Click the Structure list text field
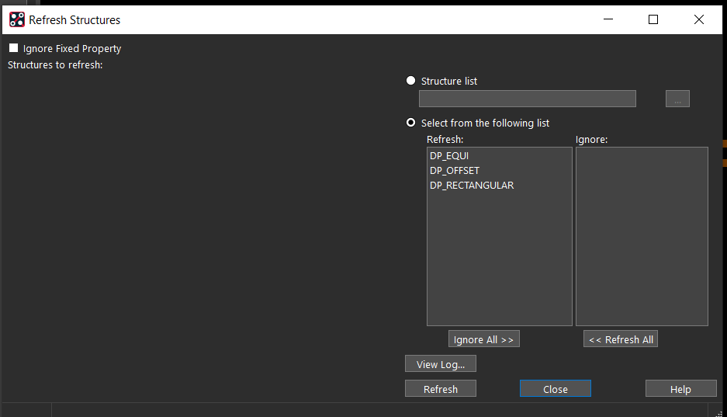 click(x=527, y=99)
